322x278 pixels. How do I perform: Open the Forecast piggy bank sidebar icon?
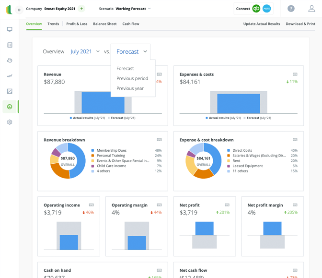(x=10, y=60)
